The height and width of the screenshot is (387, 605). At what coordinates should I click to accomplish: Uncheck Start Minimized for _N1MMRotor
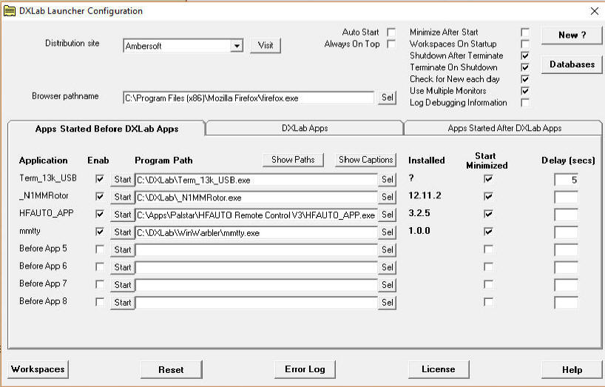click(x=488, y=197)
